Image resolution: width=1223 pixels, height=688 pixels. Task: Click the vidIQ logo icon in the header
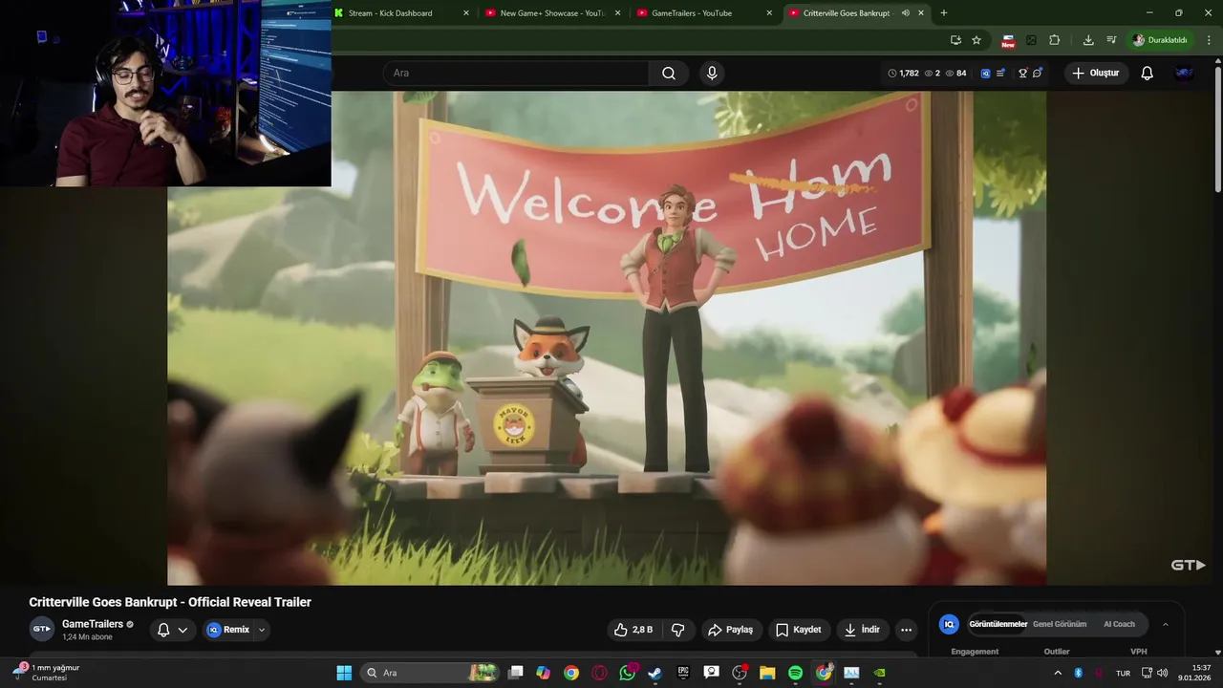pyautogui.click(x=985, y=73)
